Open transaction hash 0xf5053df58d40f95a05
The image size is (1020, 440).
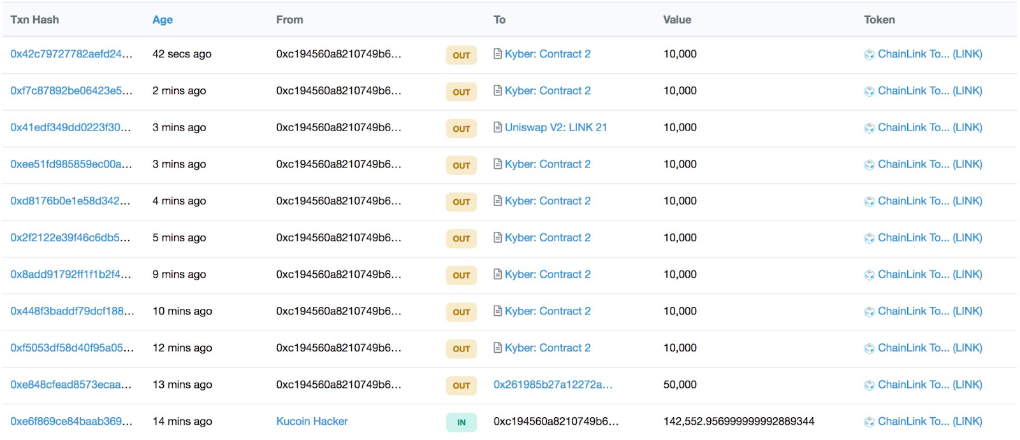tap(72, 348)
